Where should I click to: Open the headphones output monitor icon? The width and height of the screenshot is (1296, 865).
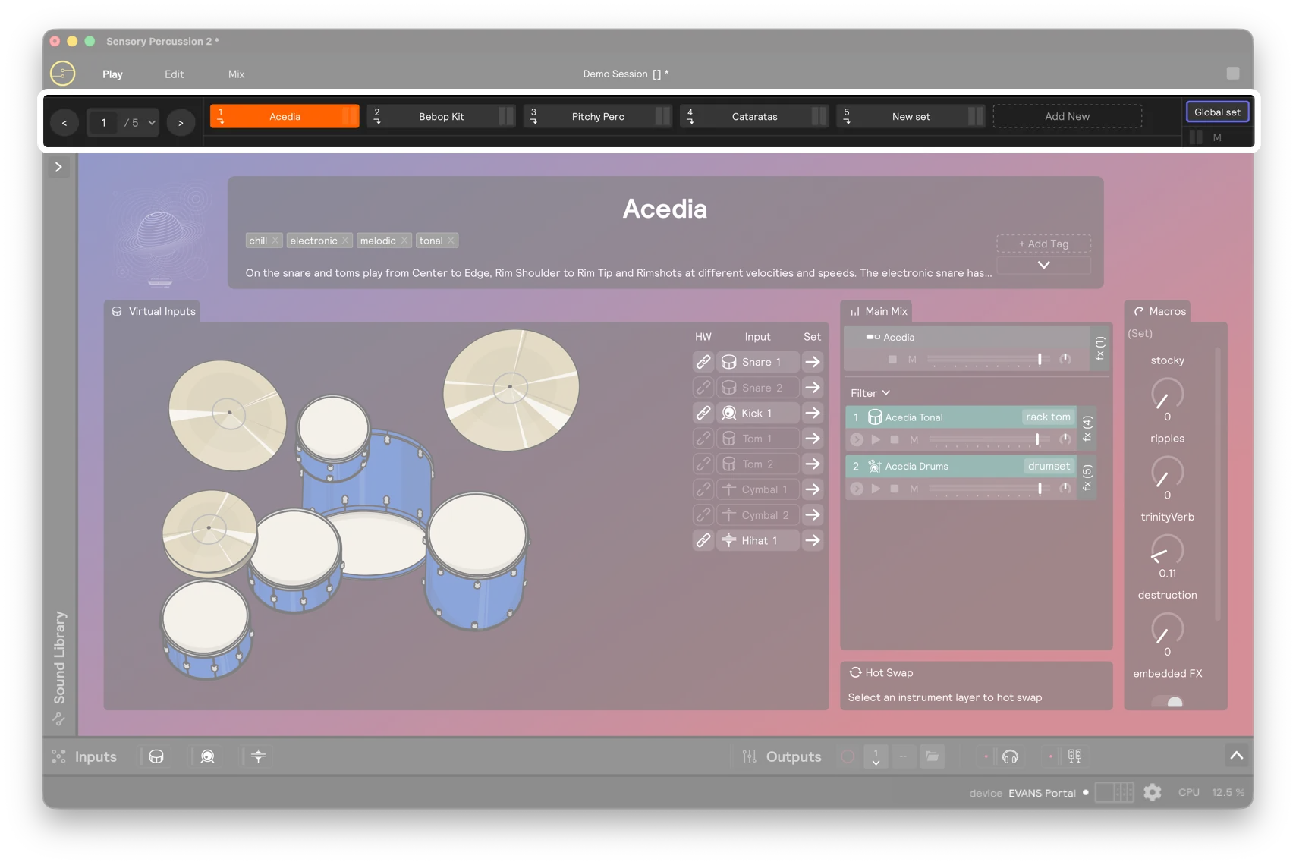tap(1009, 756)
